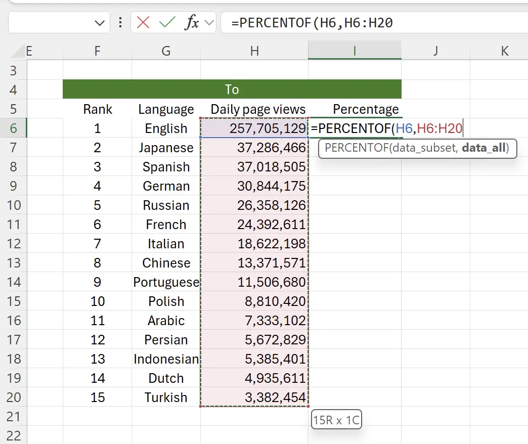528x444 pixels.
Task: Click the cell containing English
Action: [x=165, y=128]
